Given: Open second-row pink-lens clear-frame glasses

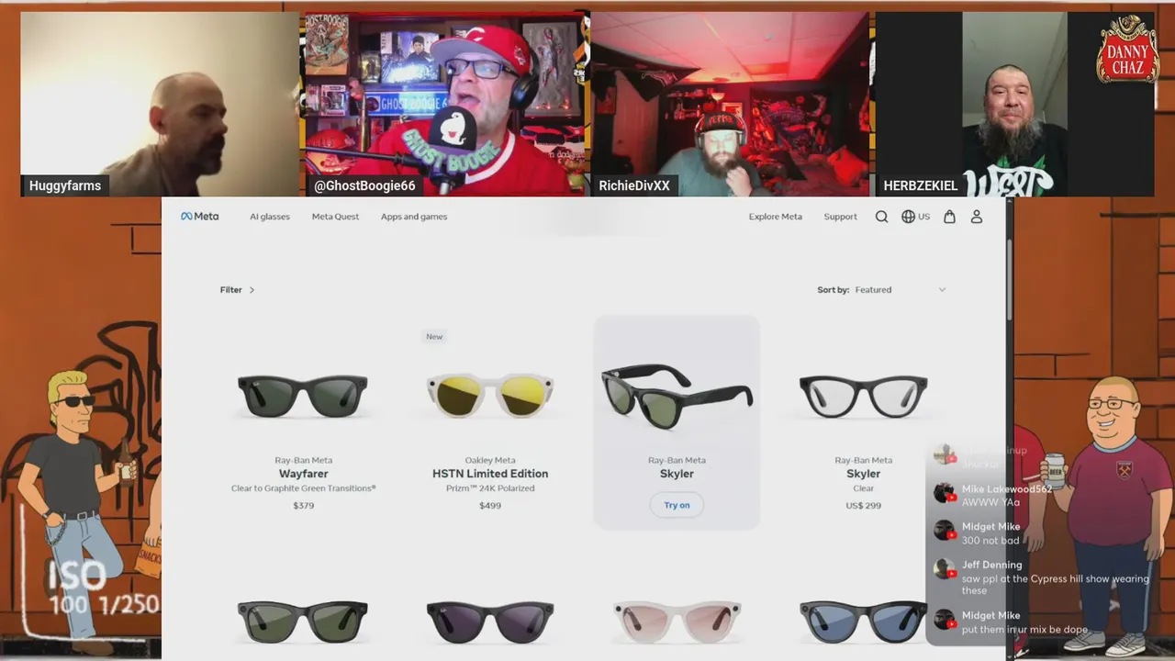Looking at the screenshot, I should pyautogui.click(x=677, y=622).
